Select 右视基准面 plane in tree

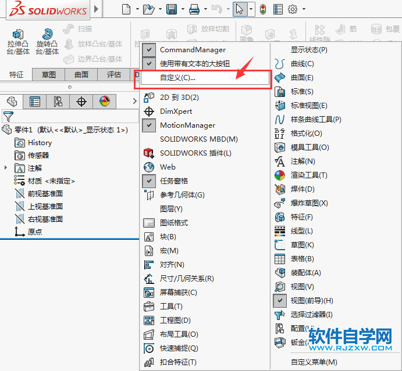[39, 219]
